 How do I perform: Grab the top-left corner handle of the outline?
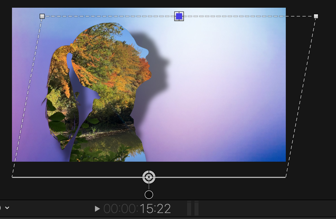[42, 16]
